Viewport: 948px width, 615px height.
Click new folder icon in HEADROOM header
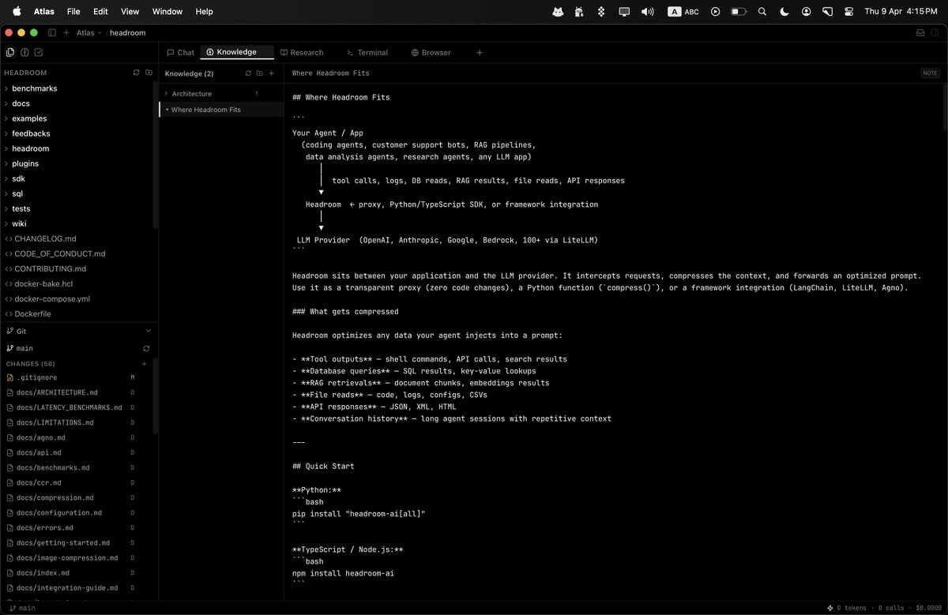point(149,73)
